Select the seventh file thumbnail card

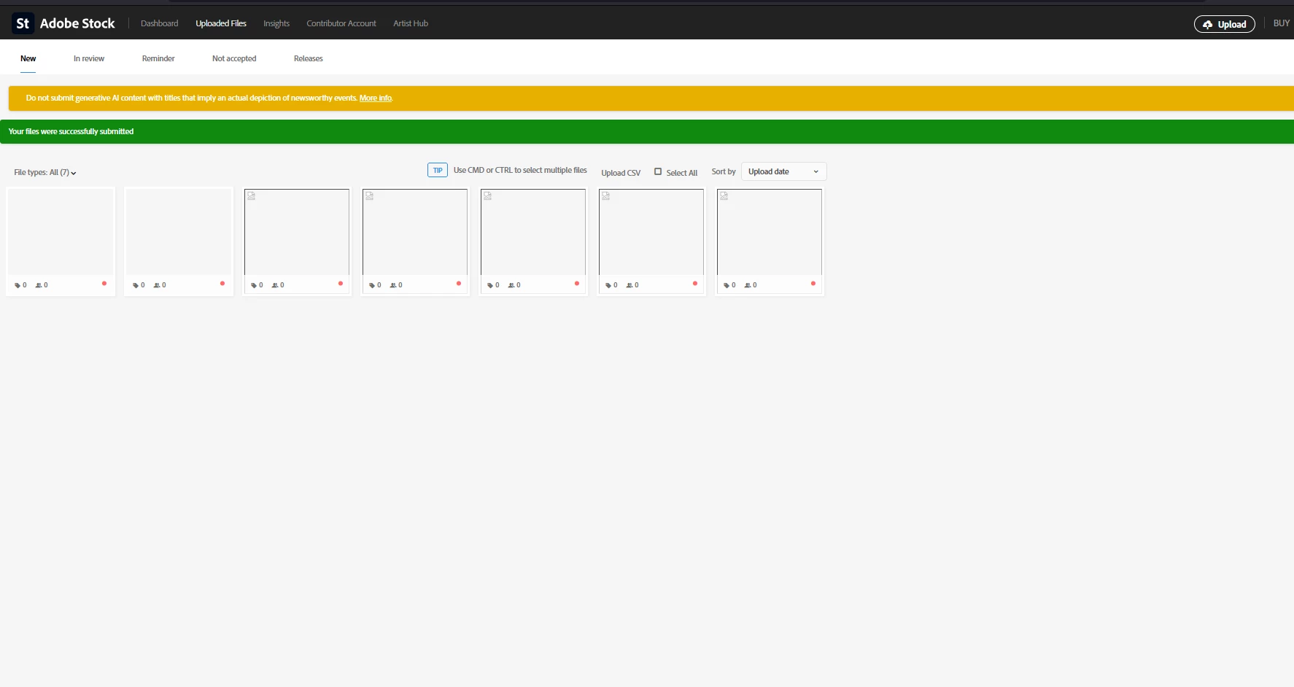coord(770,241)
